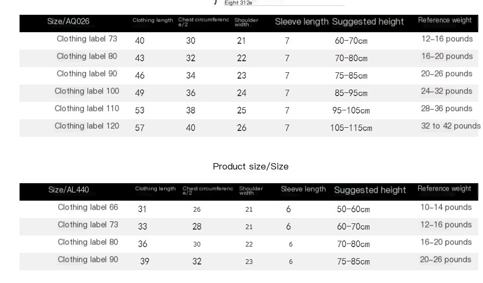Click the "Size/AQ026" table header
Viewport: 483px width, 283px height.
(68, 22)
